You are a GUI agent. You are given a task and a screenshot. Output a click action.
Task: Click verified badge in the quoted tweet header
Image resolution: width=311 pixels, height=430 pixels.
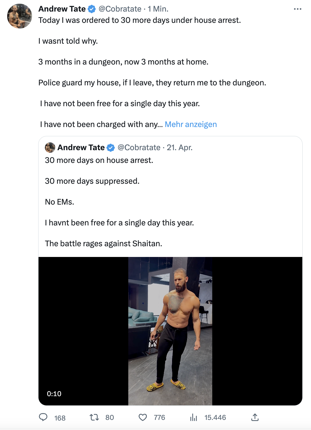111,148
